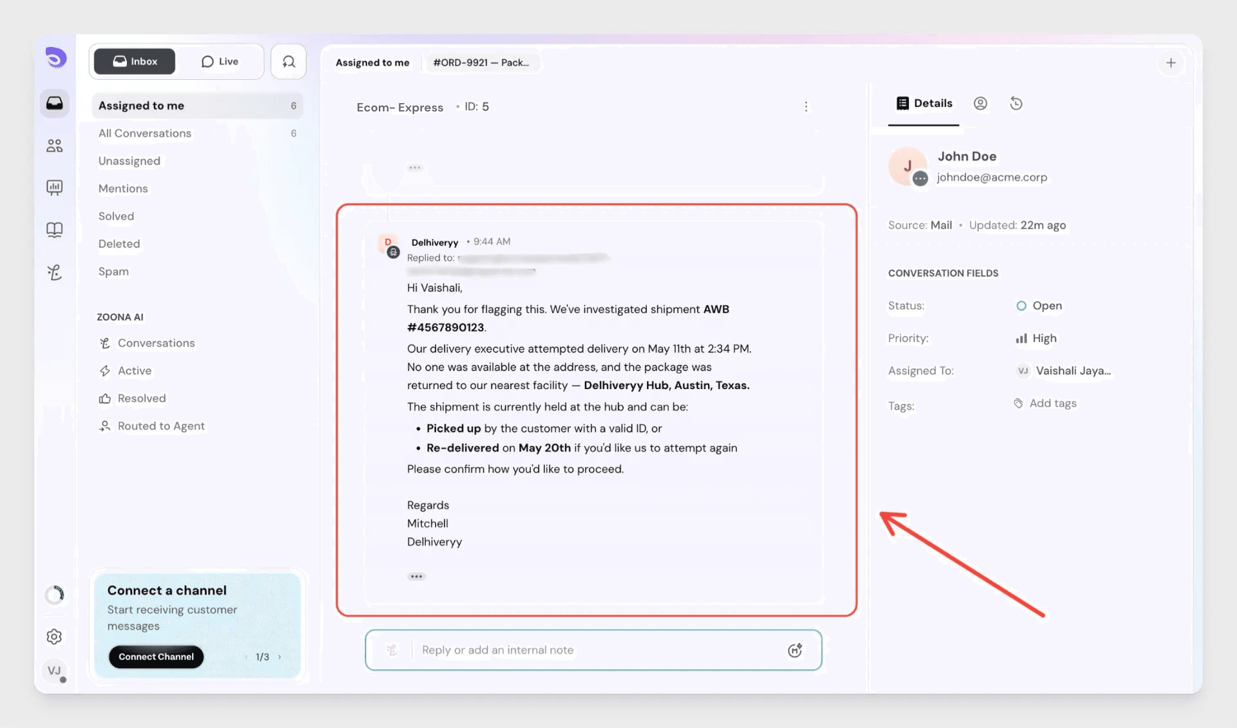The height and width of the screenshot is (728, 1237).
Task: Open Solved conversations
Action: pyautogui.click(x=116, y=216)
